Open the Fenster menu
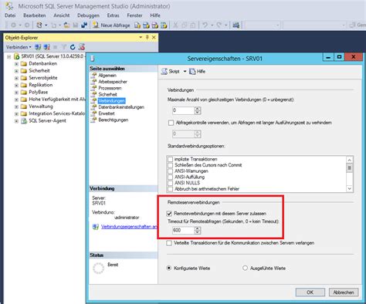The height and width of the screenshot is (304, 366). click(134, 15)
